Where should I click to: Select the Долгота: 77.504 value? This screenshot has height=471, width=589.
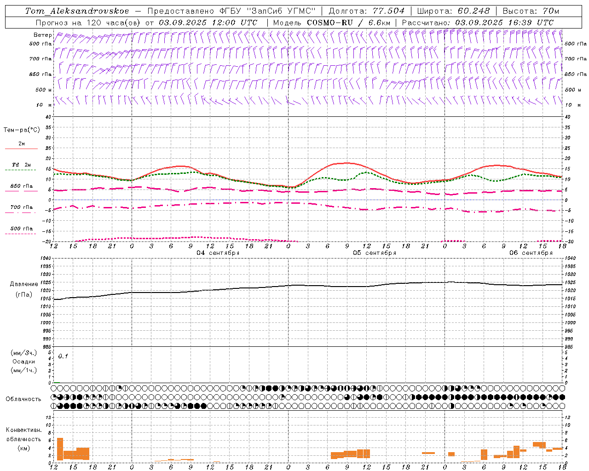pyautogui.click(x=367, y=11)
